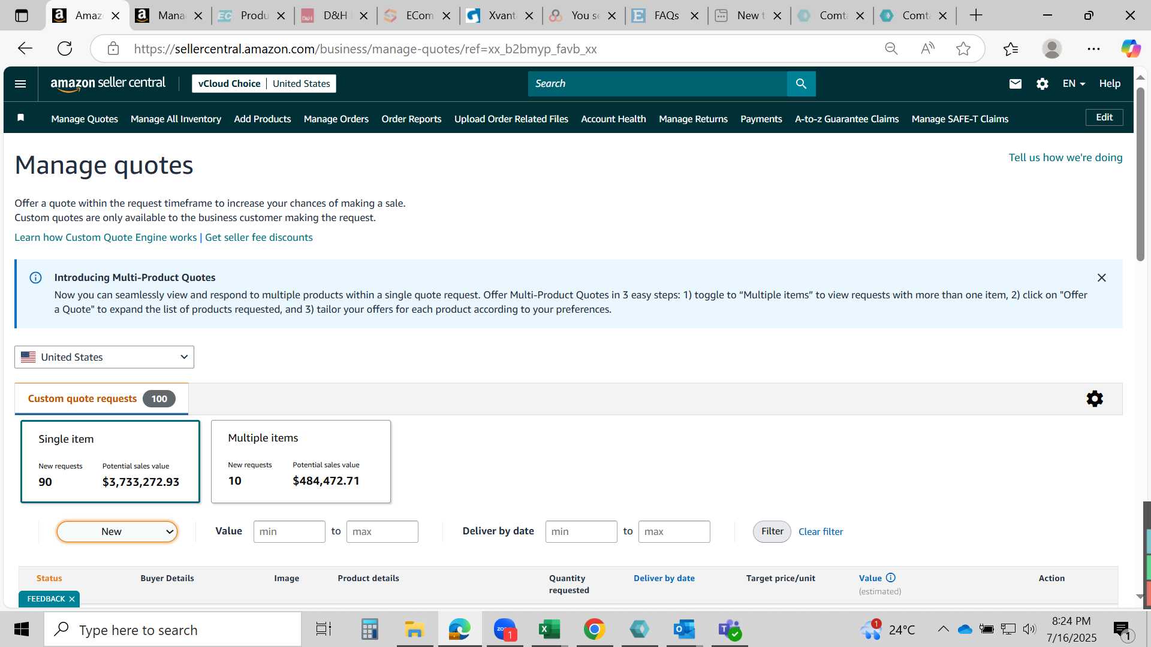Open the settings gear in the header
Viewport: 1151px width, 647px height.
[x=1042, y=84]
